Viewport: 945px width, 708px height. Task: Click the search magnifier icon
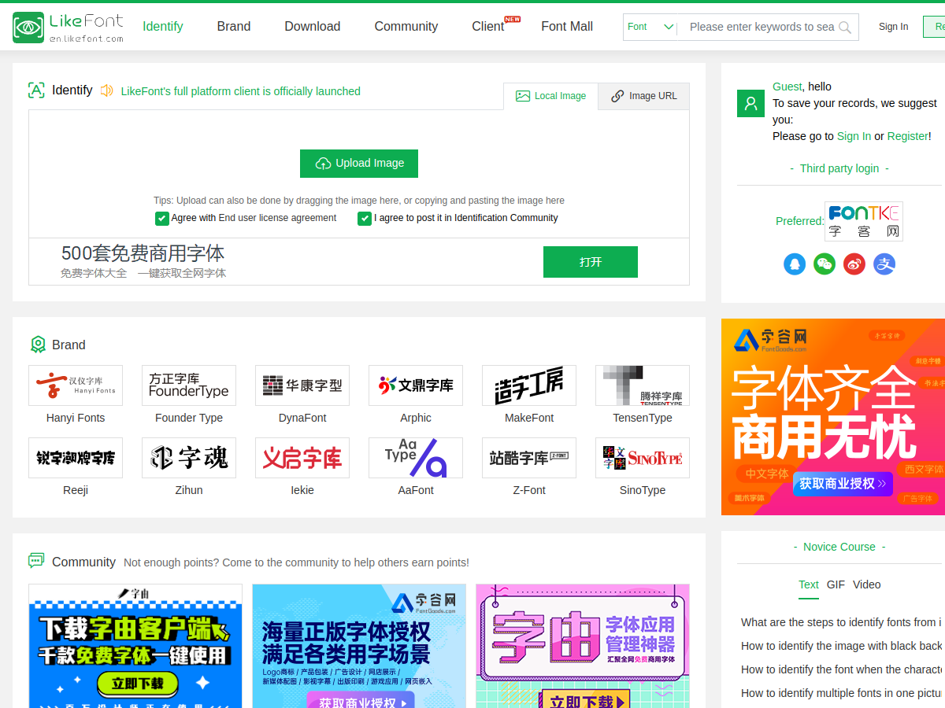(x=845, y=28)
